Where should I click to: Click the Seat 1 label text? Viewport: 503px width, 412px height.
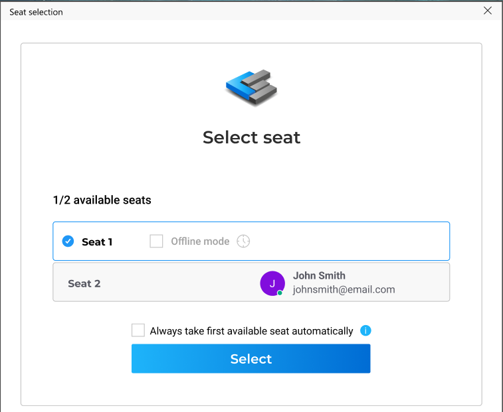(x=97, y=242)
